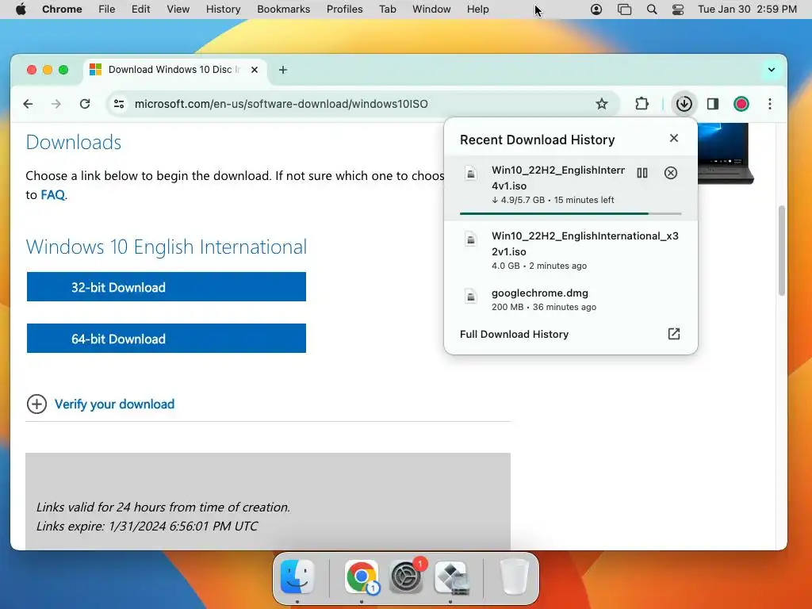
Task: Click the file icon beside googlechrome.dmg
Action: (x=471, y=297)
